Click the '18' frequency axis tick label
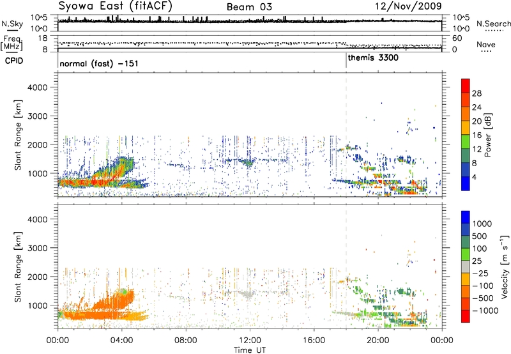 [43, 38]
